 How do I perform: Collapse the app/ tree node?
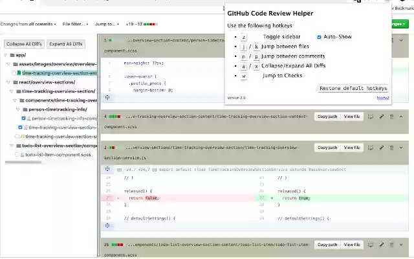(5, 55)
